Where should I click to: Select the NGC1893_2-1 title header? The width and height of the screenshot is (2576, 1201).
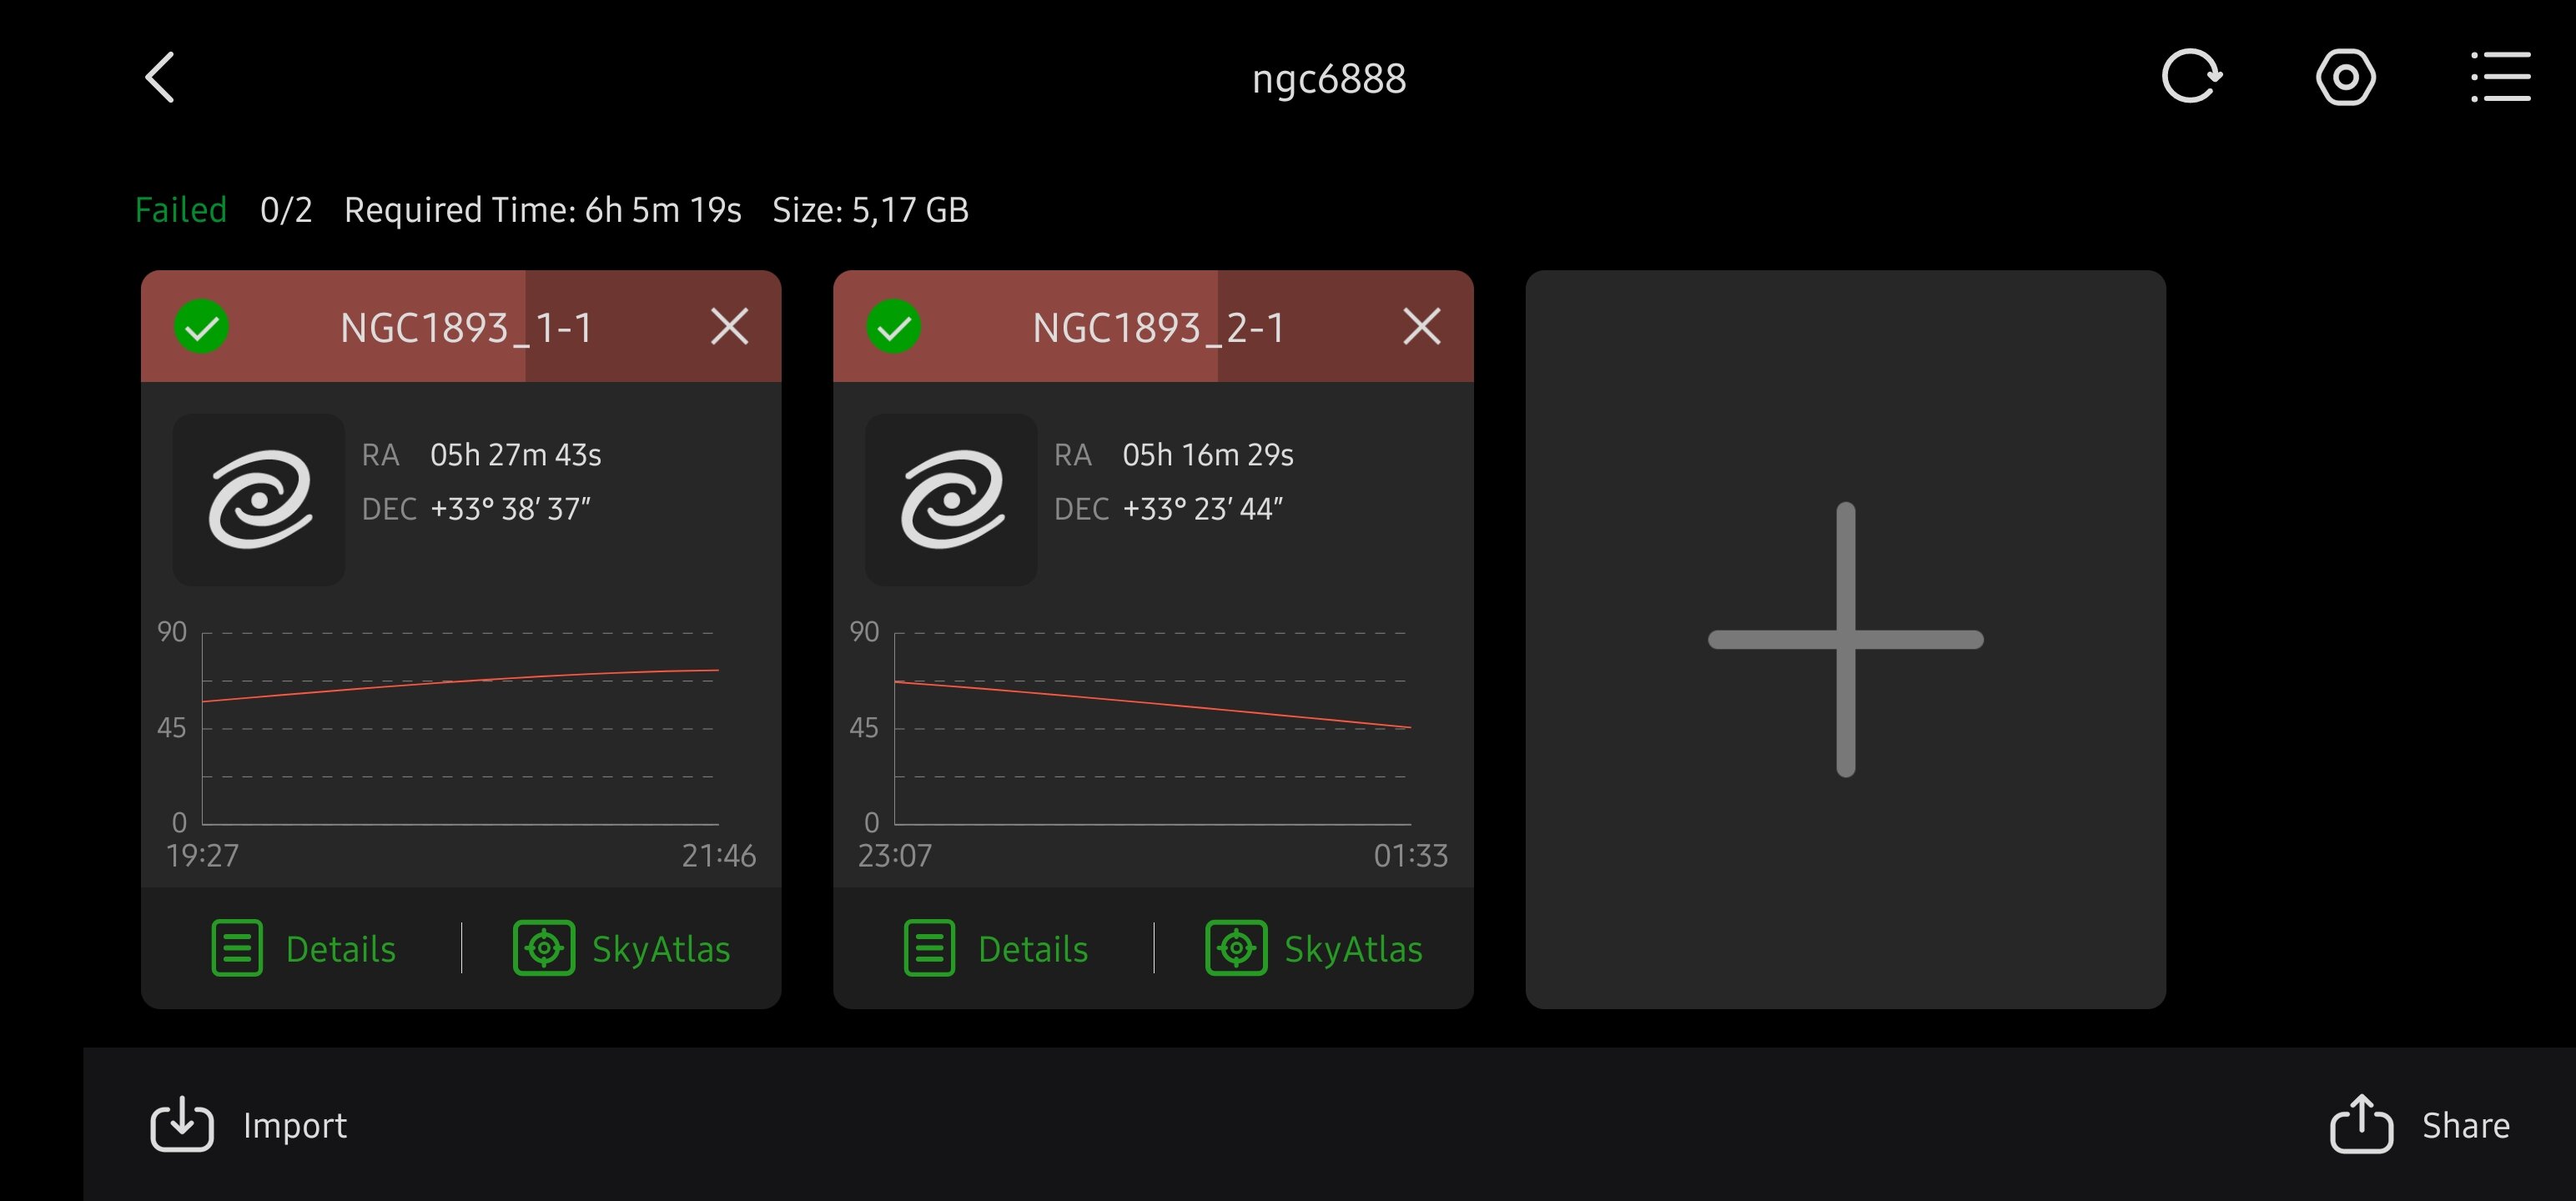[1158, 327]
